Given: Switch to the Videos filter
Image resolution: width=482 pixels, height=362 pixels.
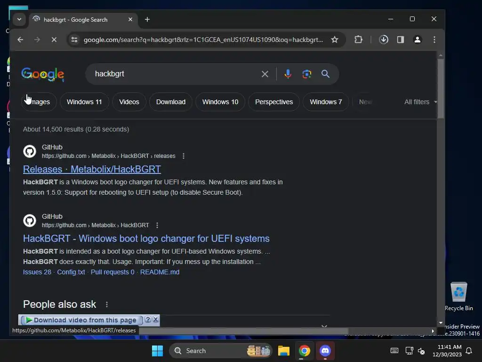Looking at the screenshot, I should click(x=129, y=102).
